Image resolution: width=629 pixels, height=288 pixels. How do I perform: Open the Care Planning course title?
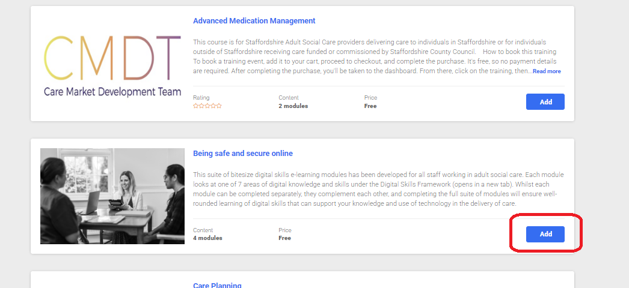click(217, 285)
